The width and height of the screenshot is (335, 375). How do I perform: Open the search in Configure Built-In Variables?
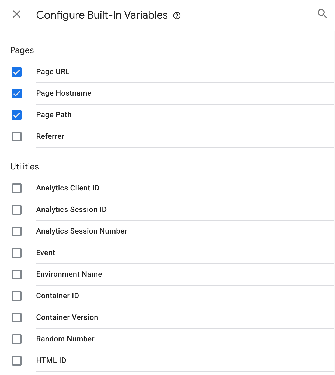tap(322, 14)
